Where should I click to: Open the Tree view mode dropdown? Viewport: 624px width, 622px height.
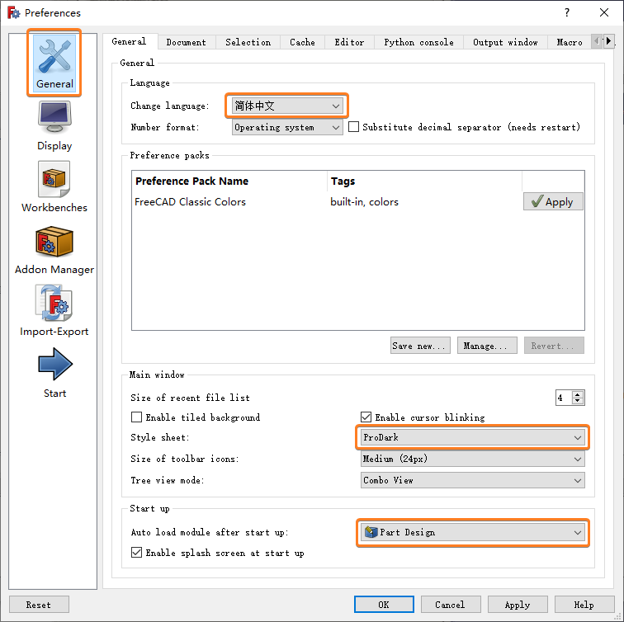pyautogui.click(x=473, y=480)
